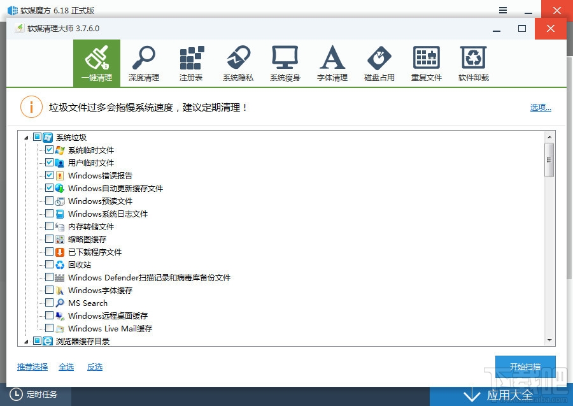
Task: Click the orange info icon
Action: click(31, 107)
